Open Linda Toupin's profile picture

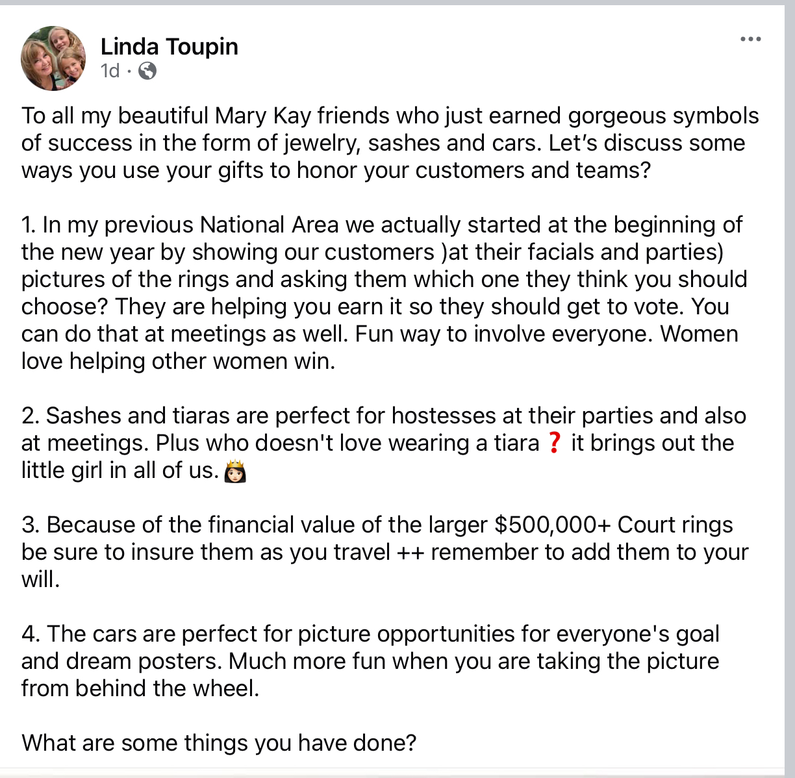pyautogui.click(x=54, y=58)
